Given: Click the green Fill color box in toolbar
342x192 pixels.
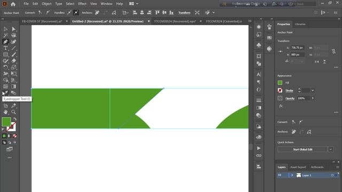Looking at the screenshot, I should [x=6, y=122].
